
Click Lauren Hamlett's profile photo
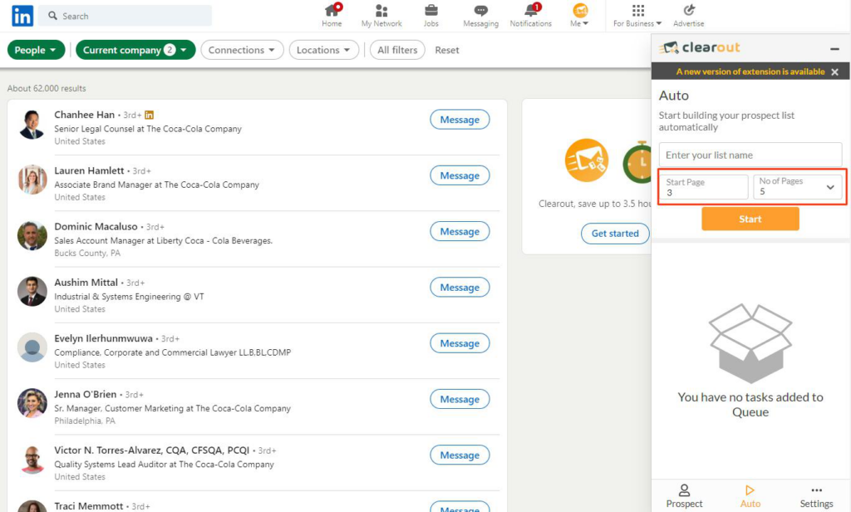click(32, 180)
